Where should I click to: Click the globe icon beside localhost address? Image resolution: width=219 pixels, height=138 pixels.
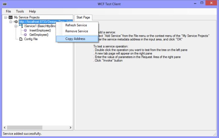(16, 22)
